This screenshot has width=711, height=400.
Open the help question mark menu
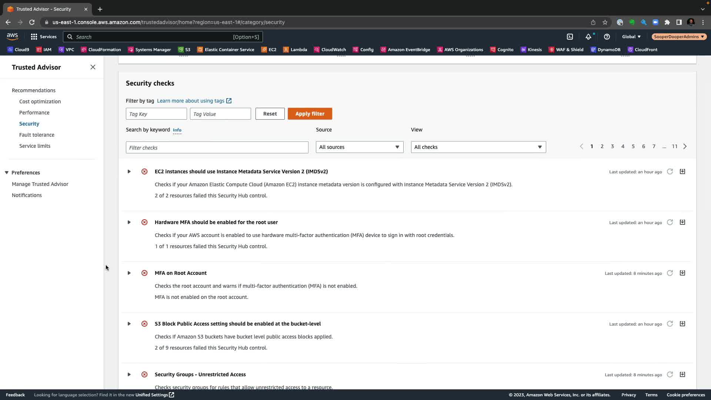coord(607,37)
